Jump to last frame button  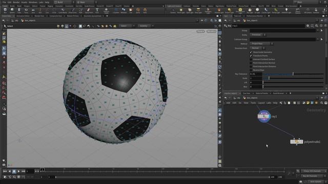pos(23,171)
